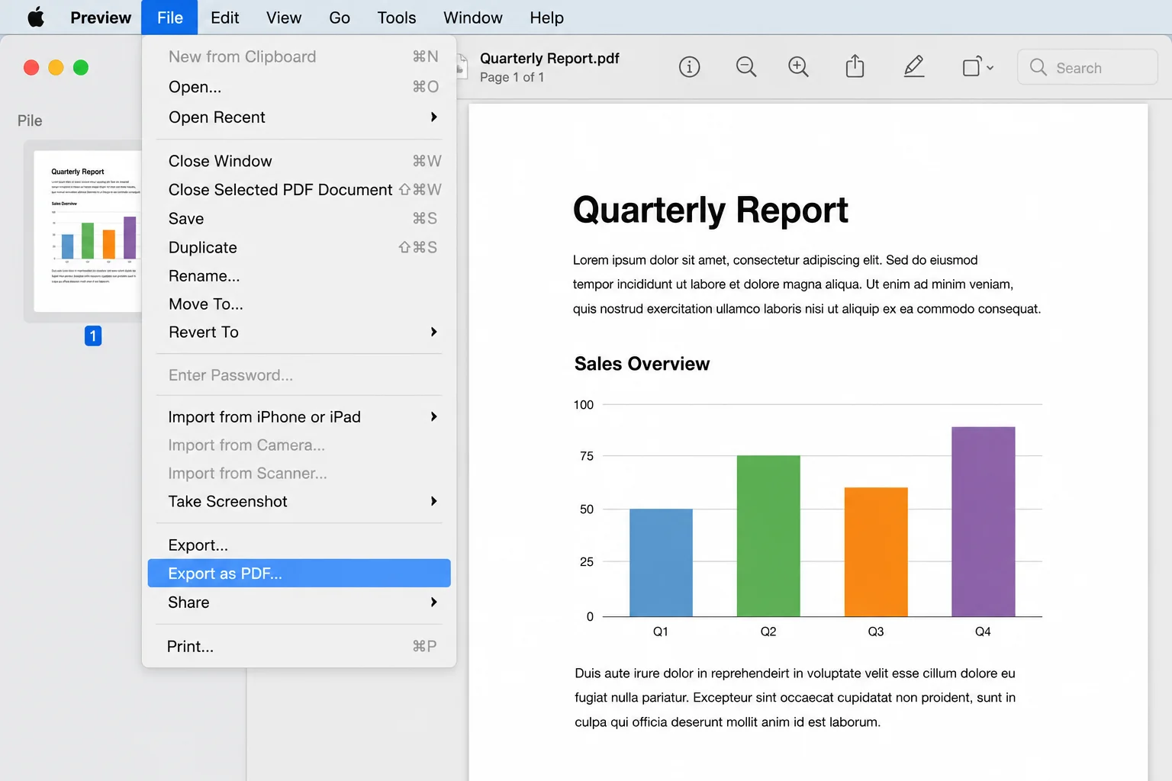Click the purple Q4 bar in chart
This screenshot has width=1172, height=781.
coord(984,522)
